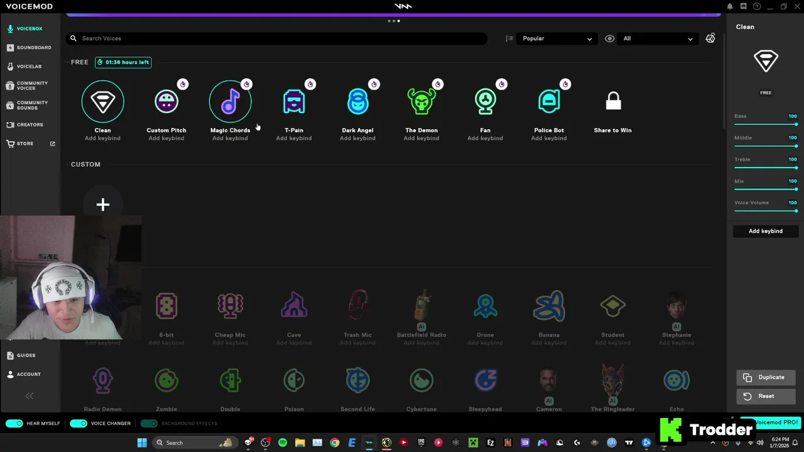Click the random voice dice icon
Image resolution: width=804 pixels, height=452 pixels.
tap(710, 38)
